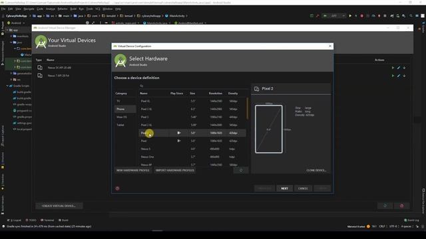Select the Wear OS category
The height and width of the screenshot is (239, 426).
click(125, 117)
